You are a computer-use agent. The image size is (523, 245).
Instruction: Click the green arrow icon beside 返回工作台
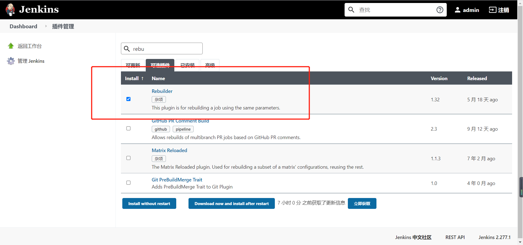[11, 46]
